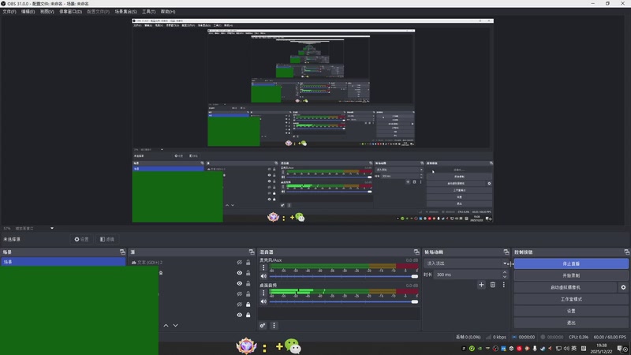This screenshot has width=631, height=355.
Task: Enable 工作室模式 studio mode
Action: (570, 300)
